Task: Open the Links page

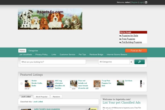Action: [54, 54]
